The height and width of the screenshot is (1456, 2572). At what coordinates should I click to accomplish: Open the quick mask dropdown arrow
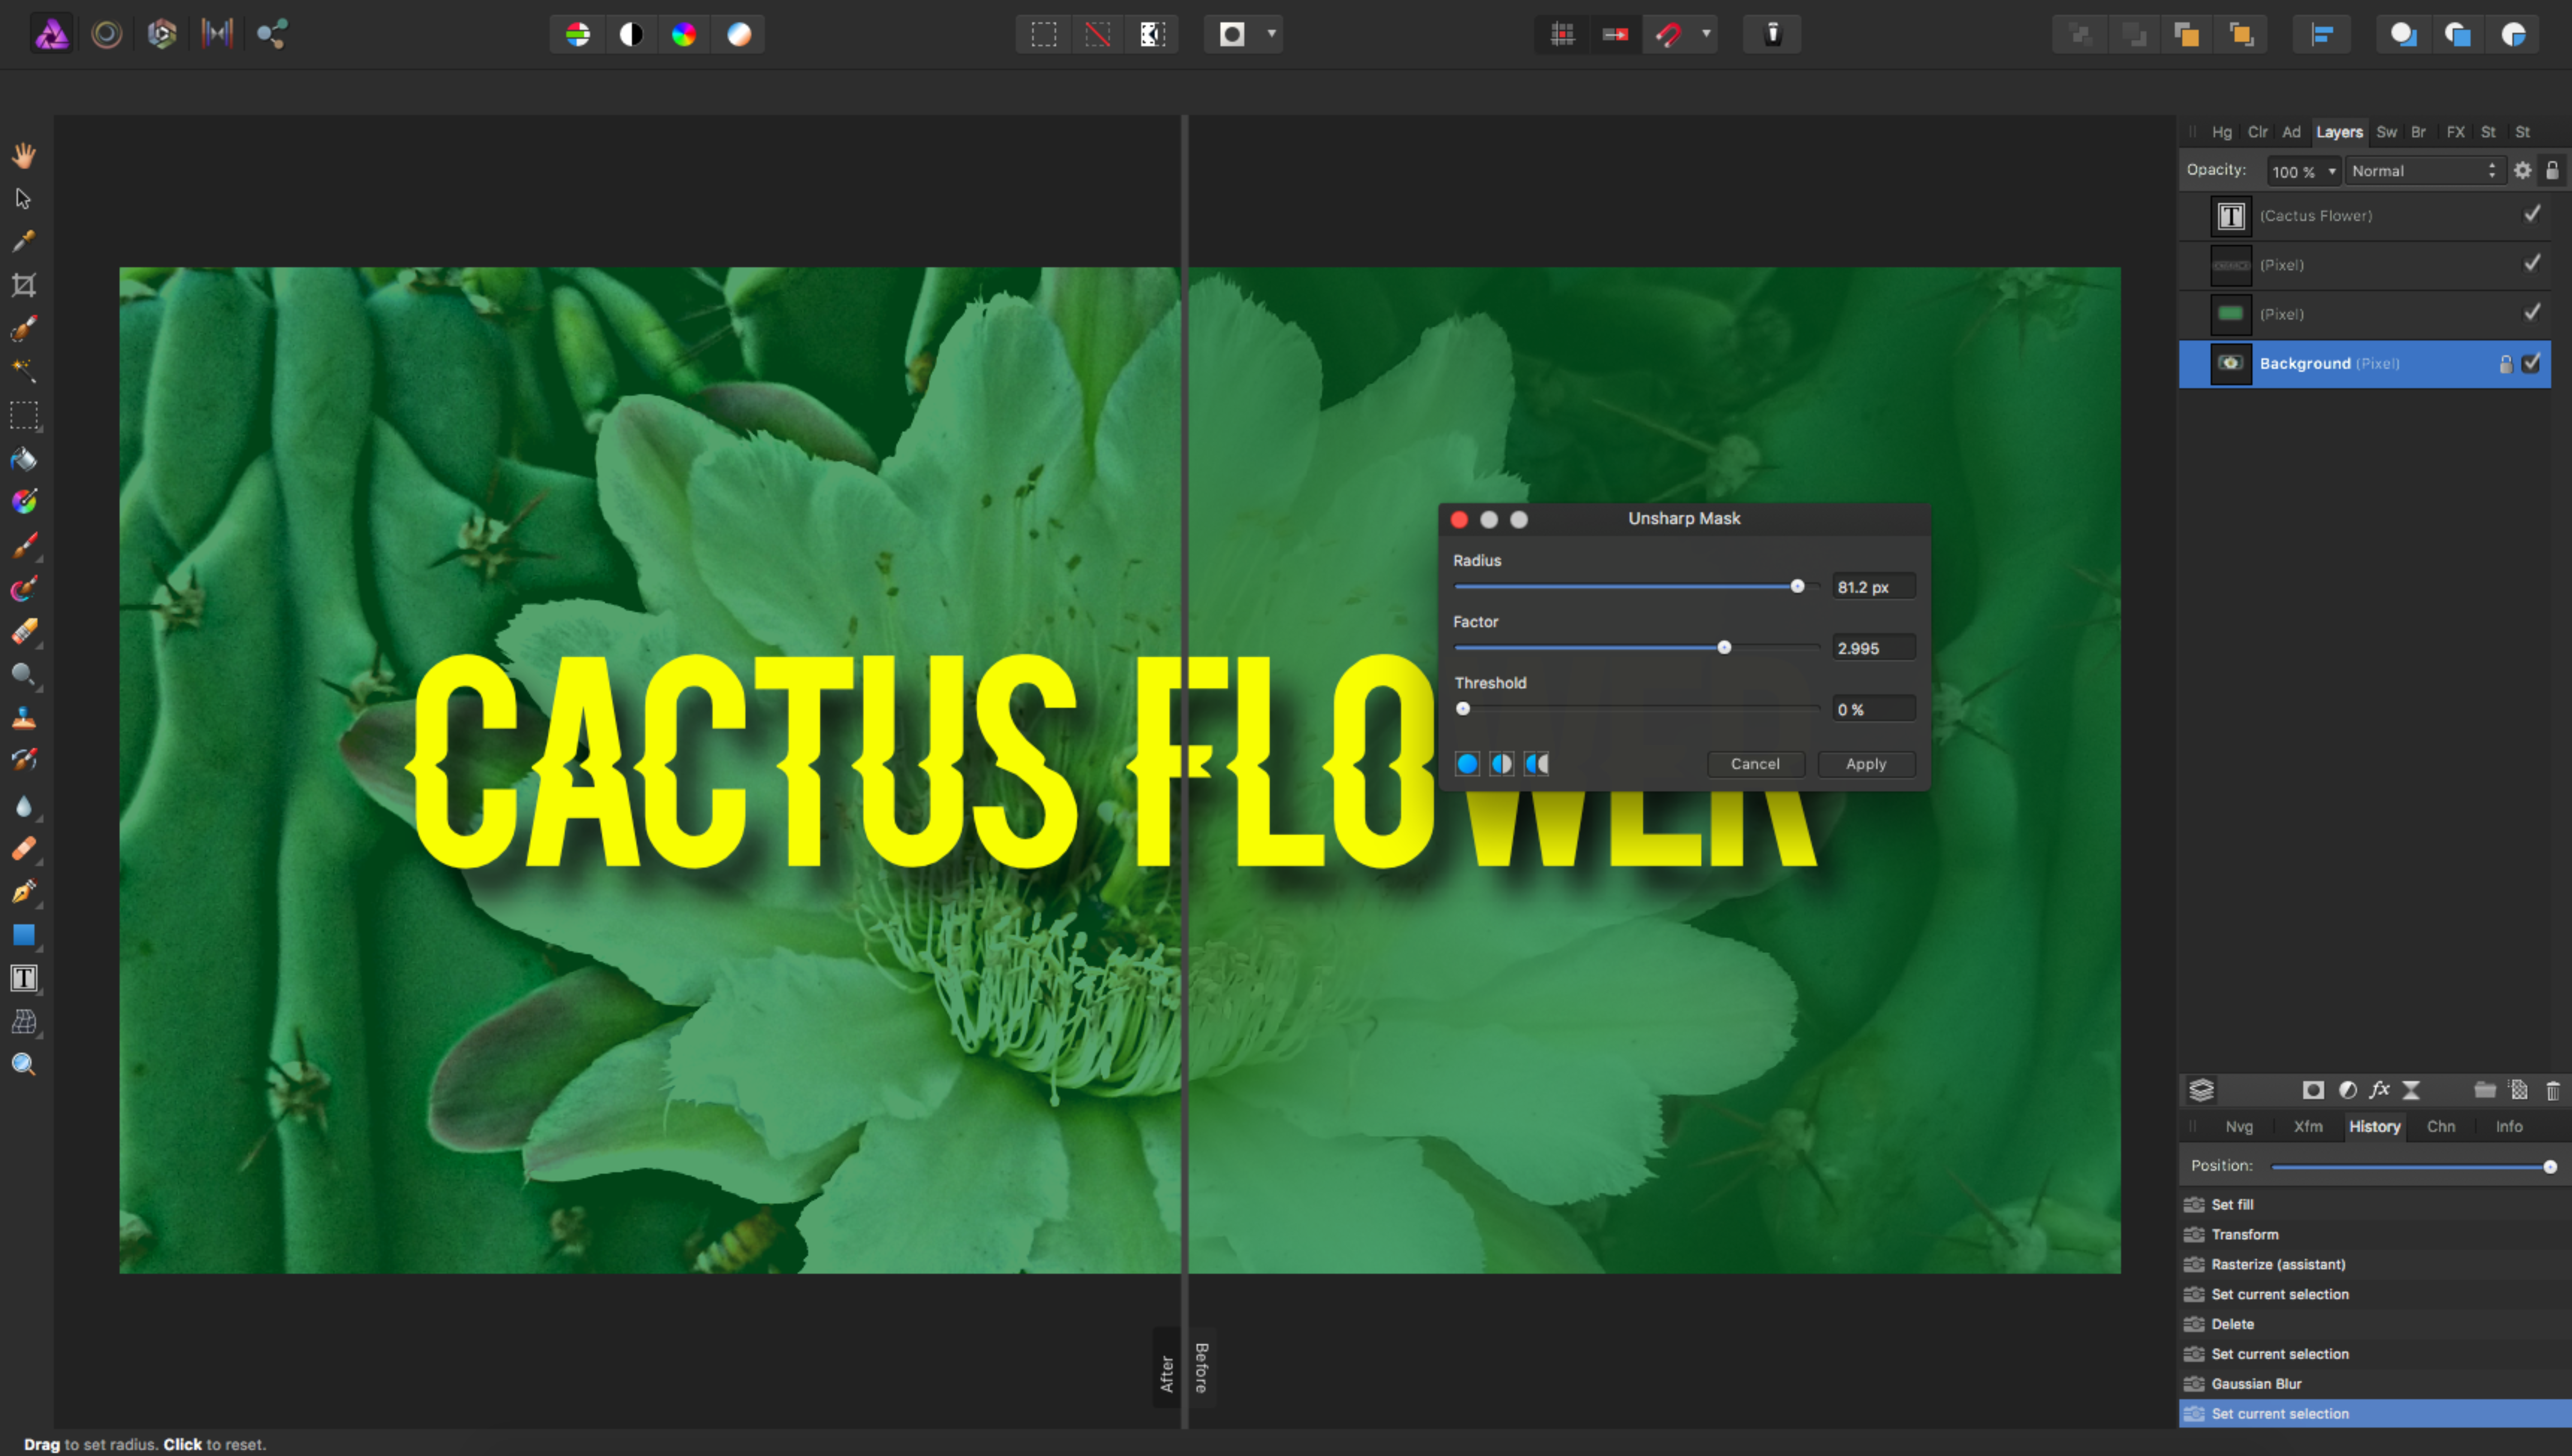tap(1272, 34)
